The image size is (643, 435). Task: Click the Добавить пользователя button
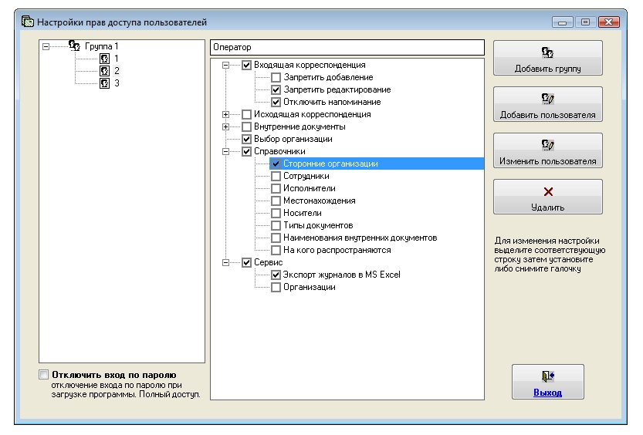point(548,104)
